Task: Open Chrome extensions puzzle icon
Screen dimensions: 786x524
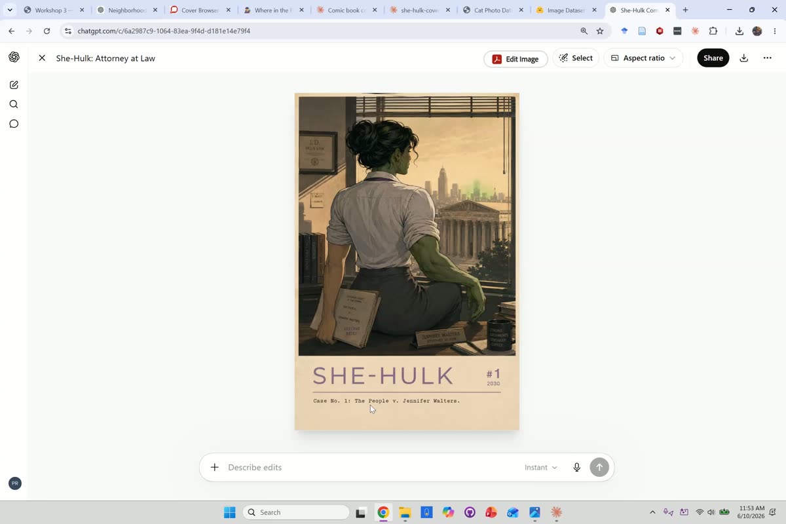Action: 713,31
